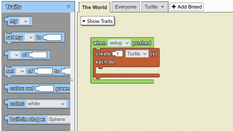Open built-in shape Sphere dropdown

[59, 119]
